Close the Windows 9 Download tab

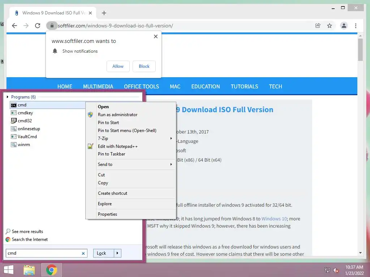(90, 13)
